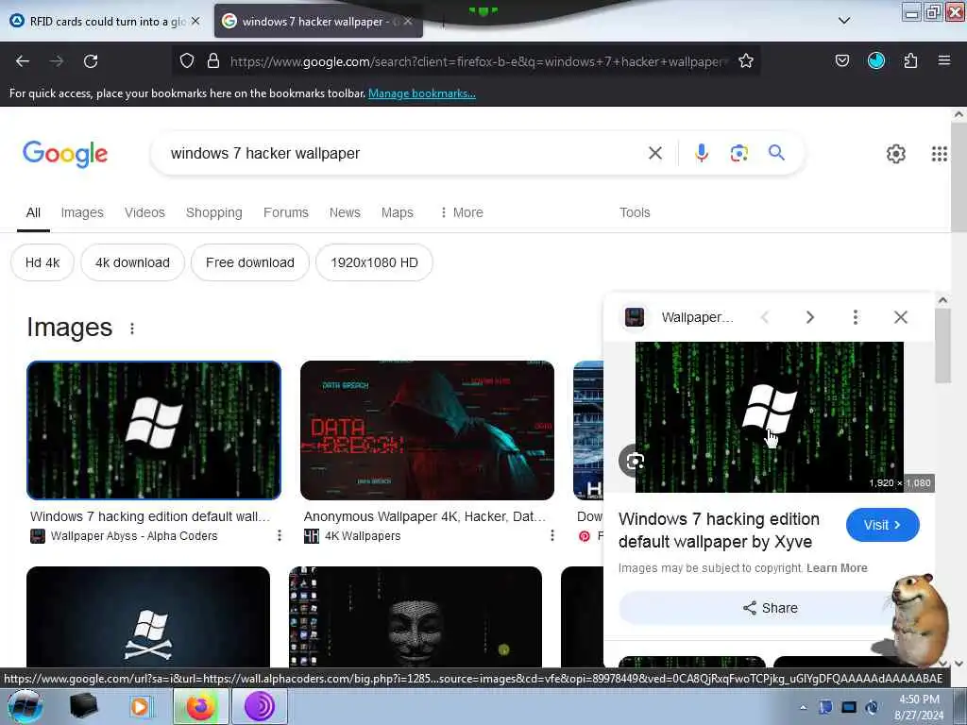967x725 pixels.
Task: Open the Manage bookmarks link
Action: (422, 93)
